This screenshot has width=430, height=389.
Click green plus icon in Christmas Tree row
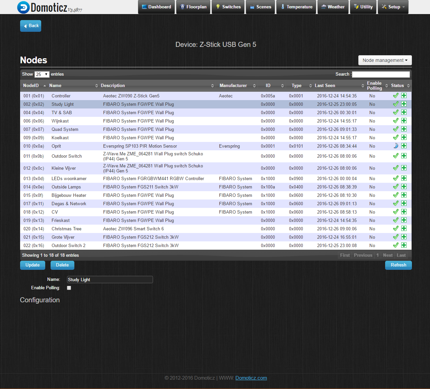[x=404, y=228]
